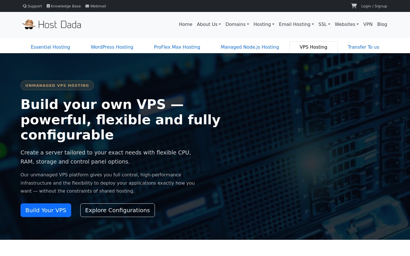Switch to Managed Node.js Hosting tab
The height and width of the screenshot is (256, 410).
point(250,47)
